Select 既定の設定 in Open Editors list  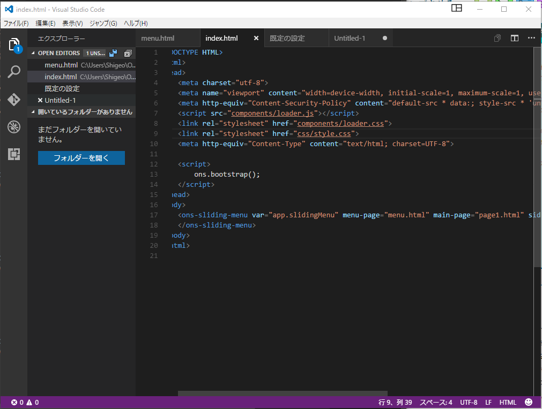[81, 88]
